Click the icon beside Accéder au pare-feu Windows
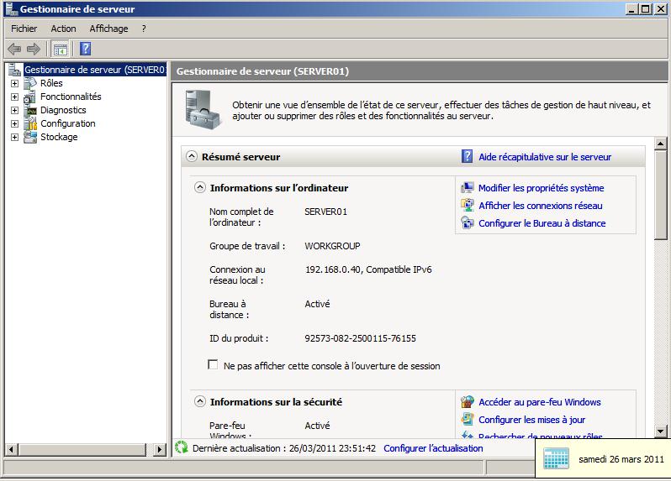This screenshot has height=481, width=671. tap(468, 402)
